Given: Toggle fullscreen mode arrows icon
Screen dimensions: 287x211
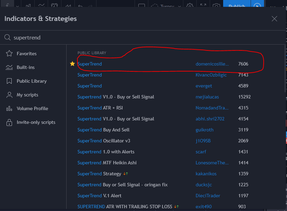Looking at the screenshot, I should point(203,5).
